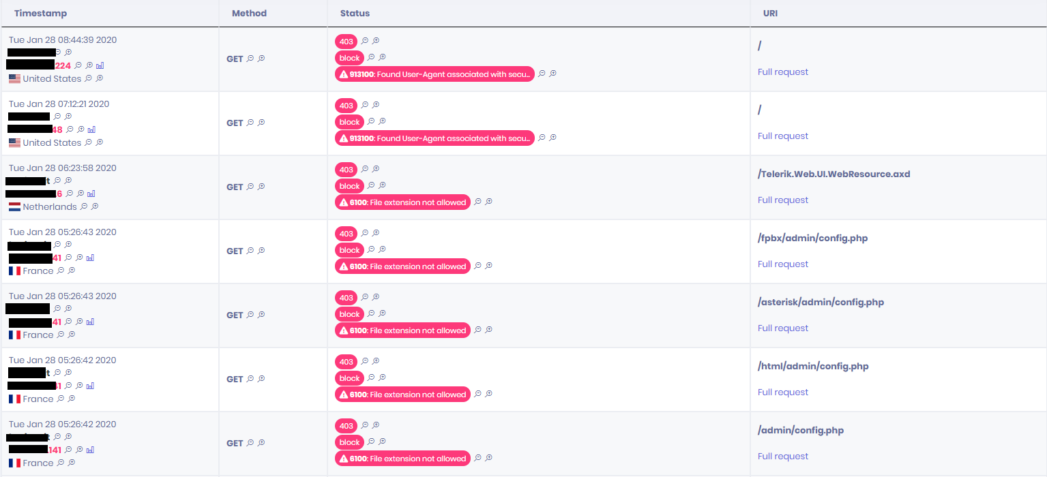Screen dimensions: 1047x477
Task: Open Full request for /html/admin/config.php
Action: (783, 393)
